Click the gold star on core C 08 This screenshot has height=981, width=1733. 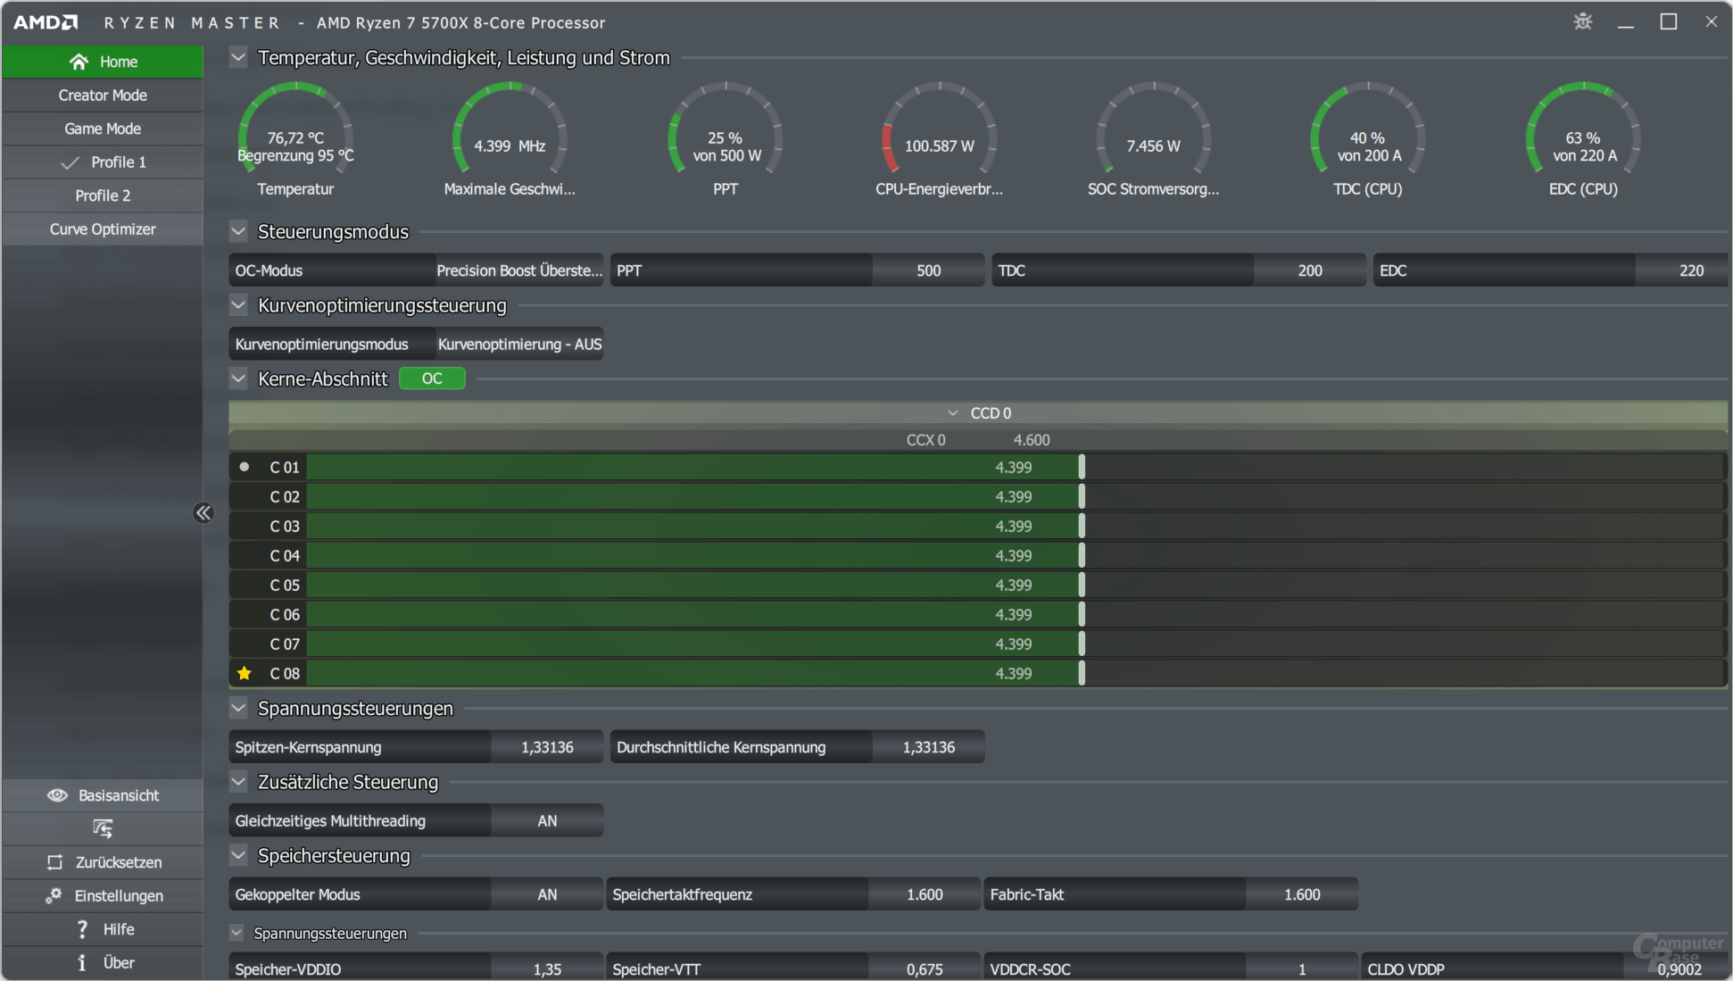(244, 673)
